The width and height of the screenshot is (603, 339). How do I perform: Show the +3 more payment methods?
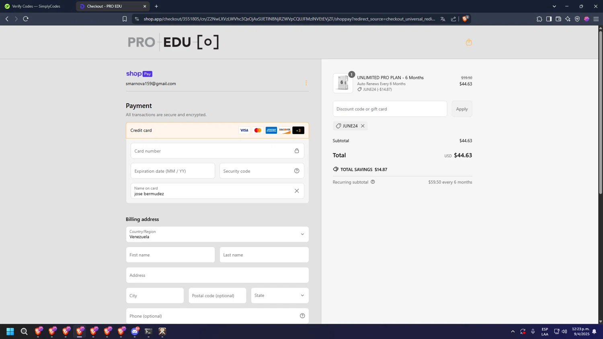point(298,130)
